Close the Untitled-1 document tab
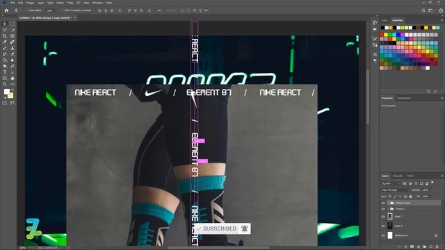This screenshot has width=445, height=250. pyautogui.click(x=74, y=18)
